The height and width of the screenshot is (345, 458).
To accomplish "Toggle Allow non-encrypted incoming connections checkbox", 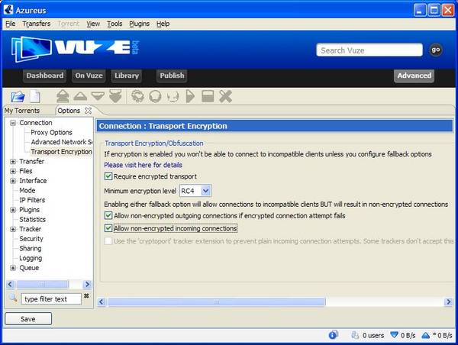I will 108,228.
